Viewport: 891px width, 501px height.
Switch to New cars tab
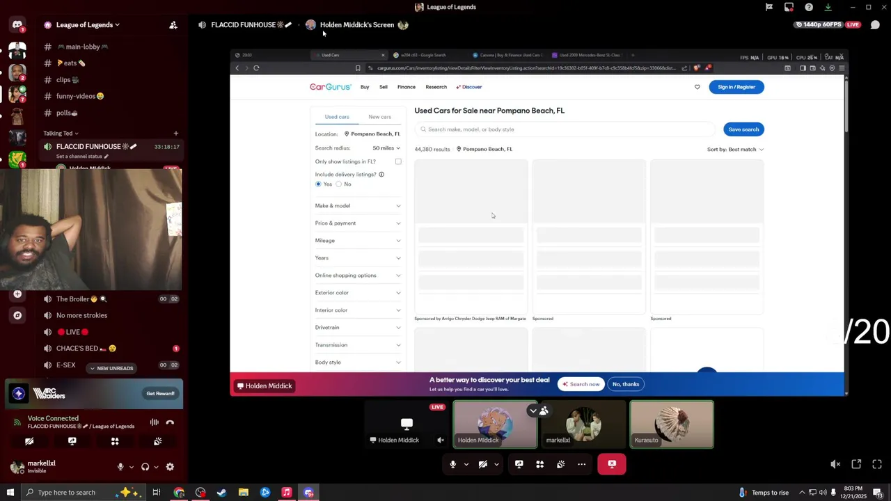click(379, 117)
